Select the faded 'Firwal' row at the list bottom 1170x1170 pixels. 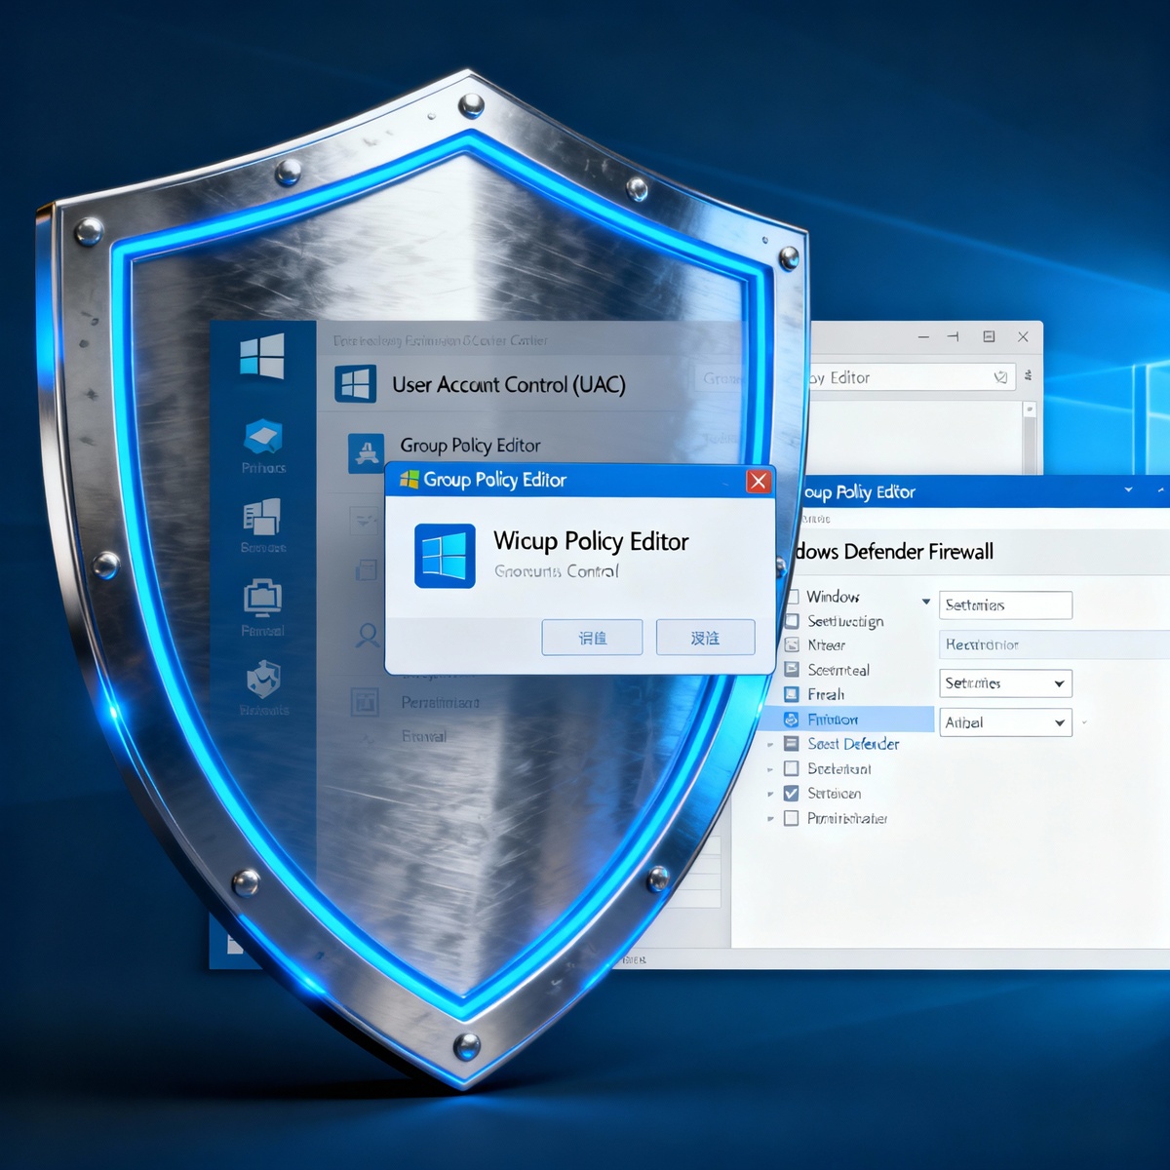[x=424, y=736]
